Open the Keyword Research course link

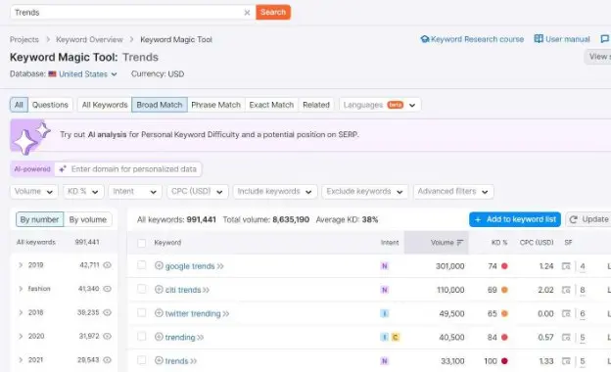tap(472, 39)
